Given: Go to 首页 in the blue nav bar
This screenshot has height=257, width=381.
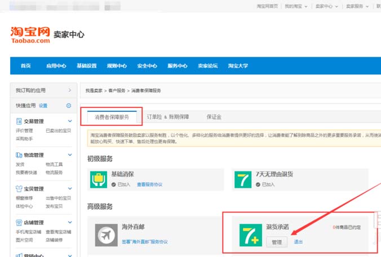Looking at the screenshot, I should click(26, 66).
